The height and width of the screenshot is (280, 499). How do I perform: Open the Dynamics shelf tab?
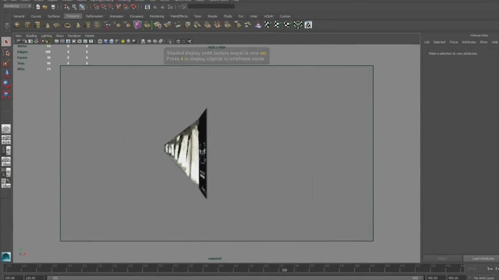pos(136,16)
